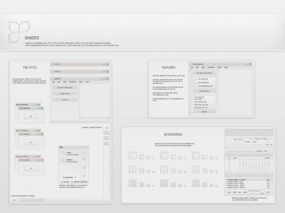Open View menu in Local Disk (D:) window
This screenshot has width=285, height=213.
coord(203,67)
